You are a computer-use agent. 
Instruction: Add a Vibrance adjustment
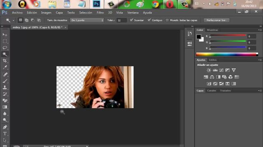coord(234,70)
